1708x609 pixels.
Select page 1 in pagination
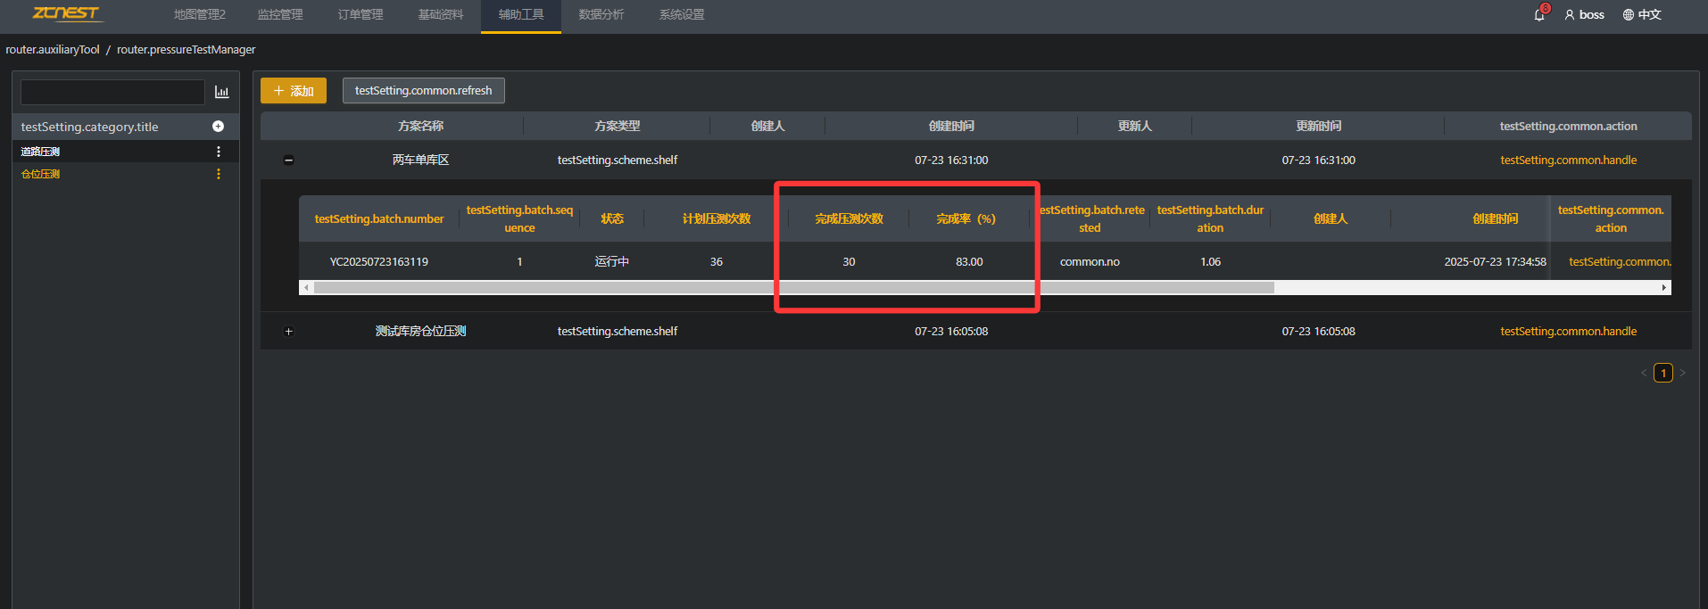tap(1663, 373)
